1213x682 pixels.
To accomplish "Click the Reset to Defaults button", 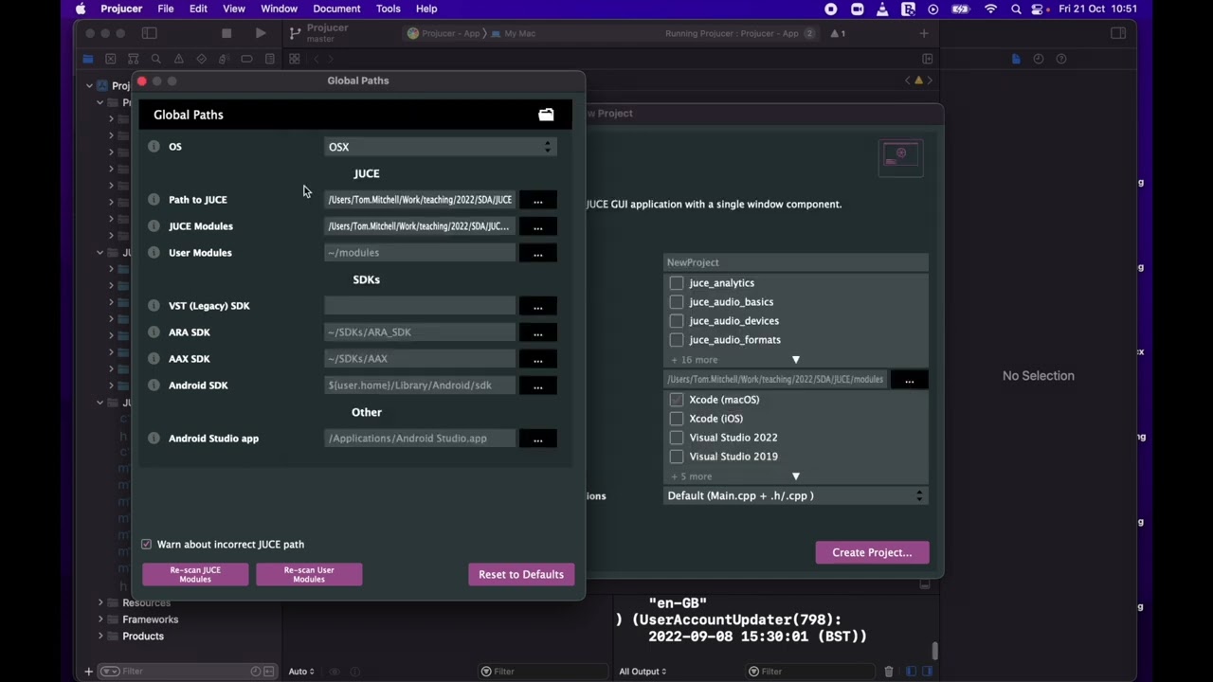I will tap(521, 575).
